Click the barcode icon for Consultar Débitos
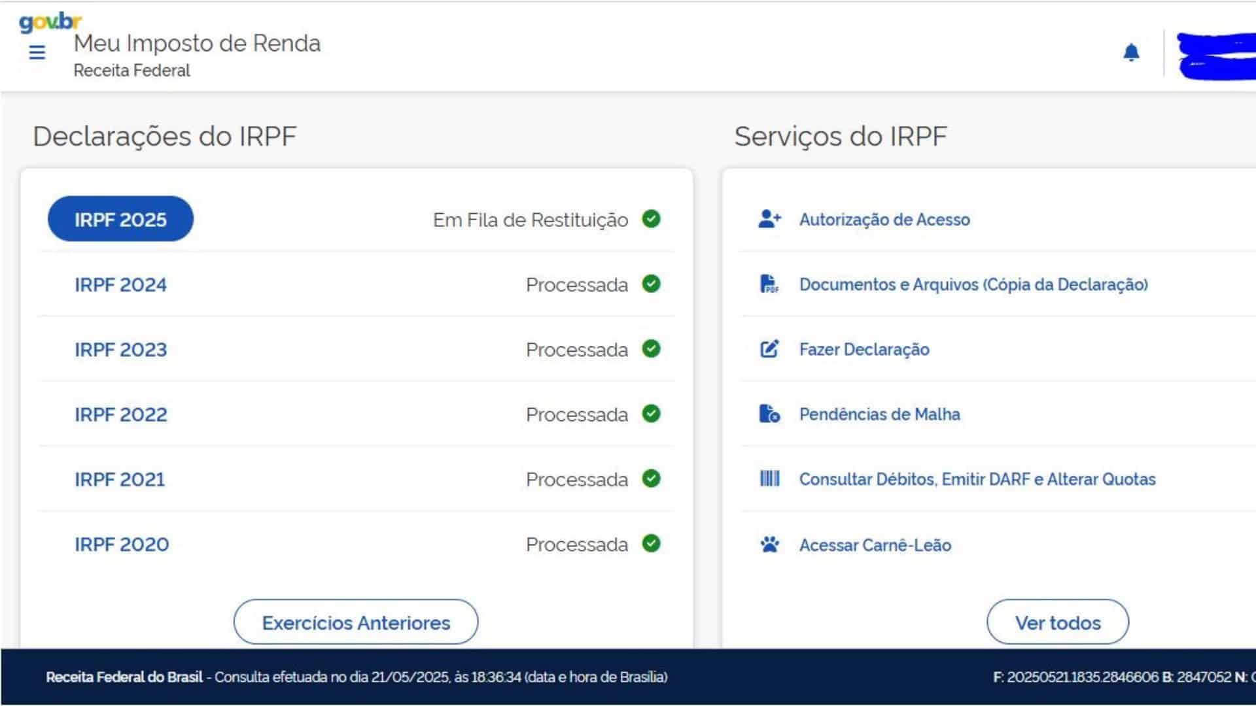This screenshot has width=1256, height=706. tap(769, 479)
